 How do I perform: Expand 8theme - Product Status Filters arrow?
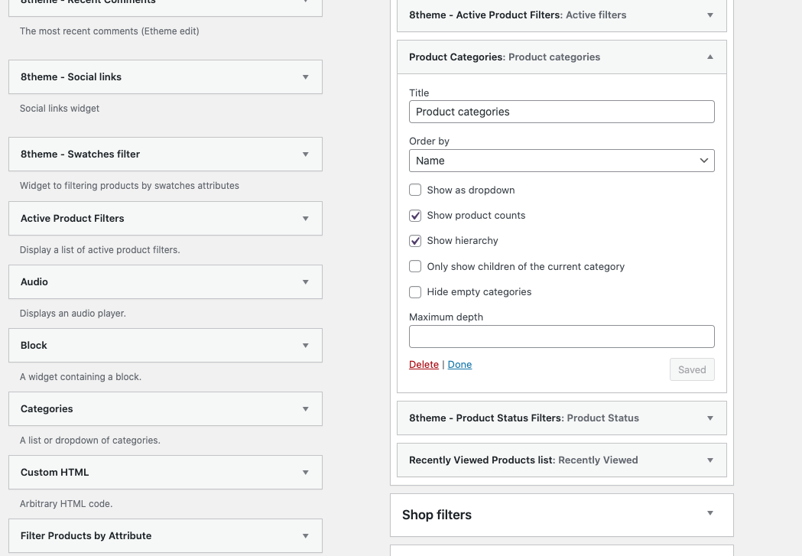click(x=709, y=418)
